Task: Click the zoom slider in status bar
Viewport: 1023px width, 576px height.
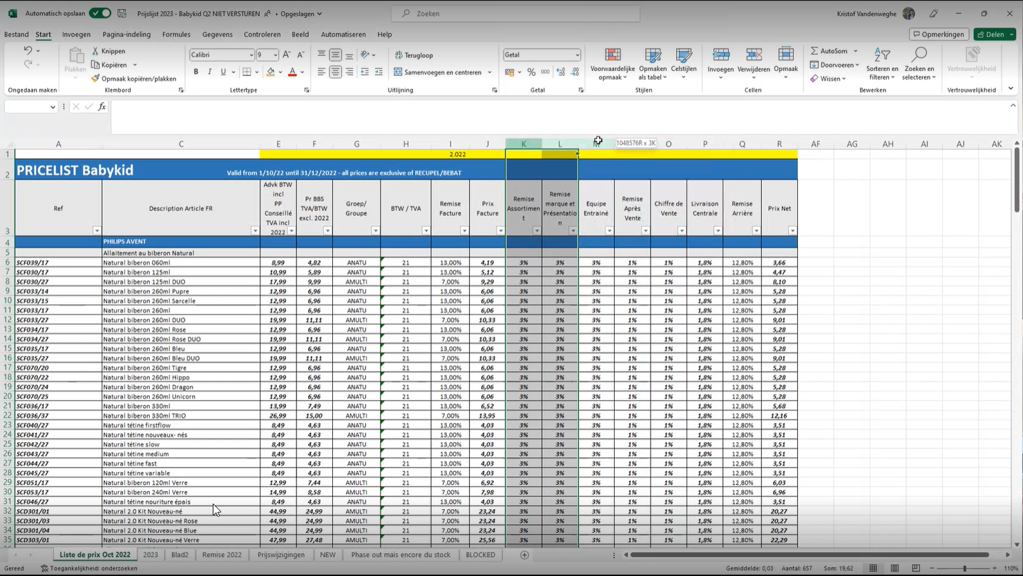Action: click(965, 568)
